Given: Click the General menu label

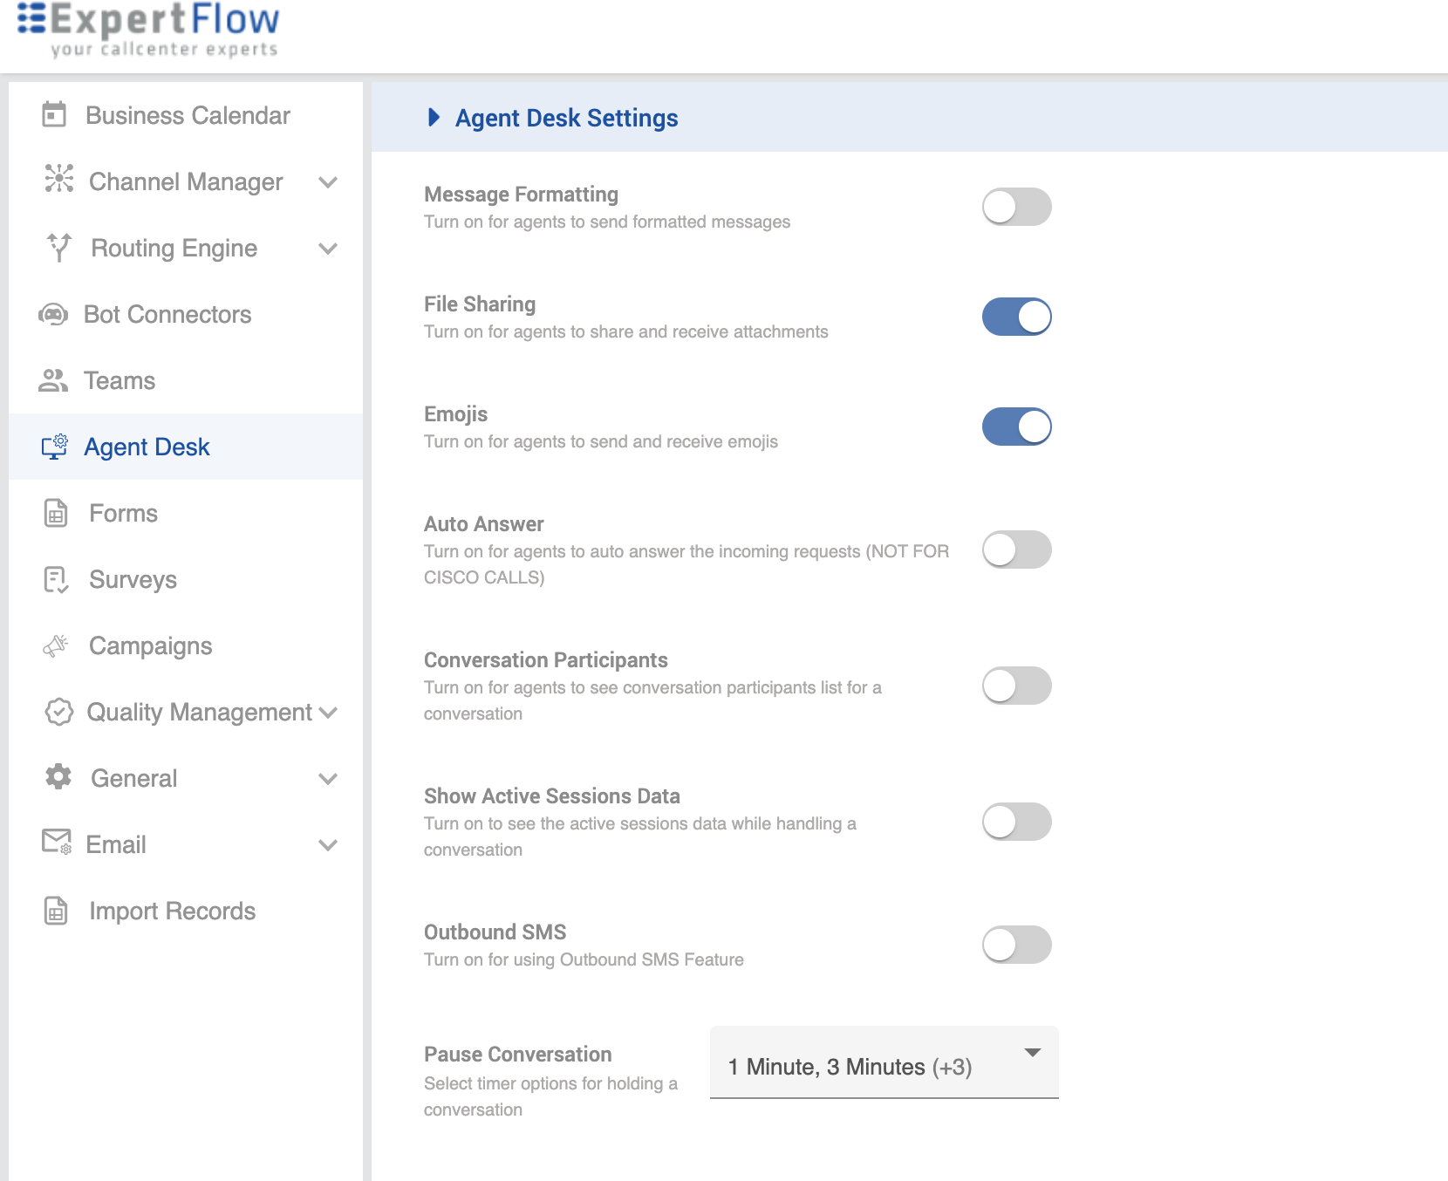Looking at the screenshot, I should [134, 778].
